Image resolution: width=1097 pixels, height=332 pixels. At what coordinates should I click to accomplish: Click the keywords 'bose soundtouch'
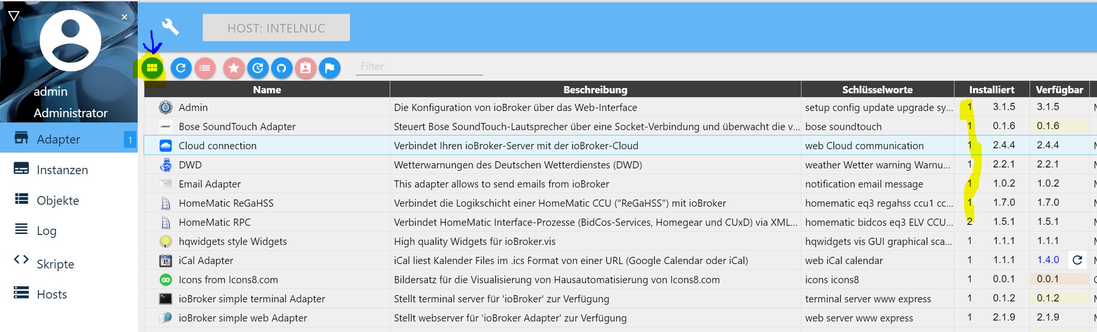[844, 126]
